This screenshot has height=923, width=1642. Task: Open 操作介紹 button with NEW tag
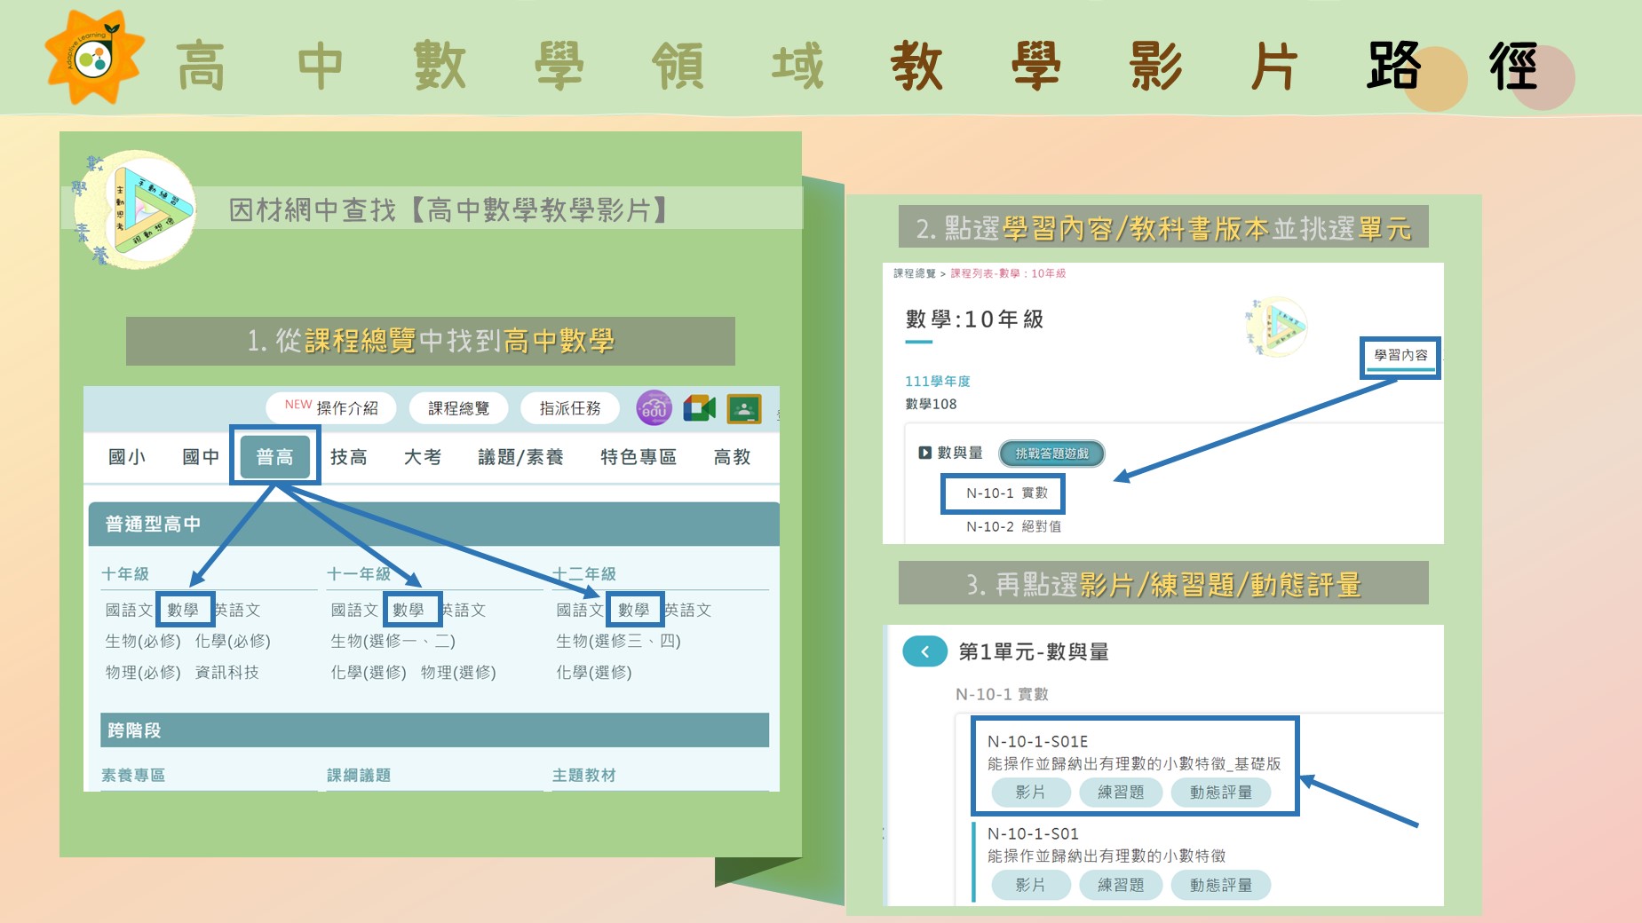point(331,407)
